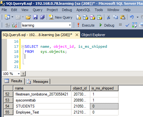Open the File menu
The width and height of the screenshot is (143, 117).
click(x=4, y=10)
